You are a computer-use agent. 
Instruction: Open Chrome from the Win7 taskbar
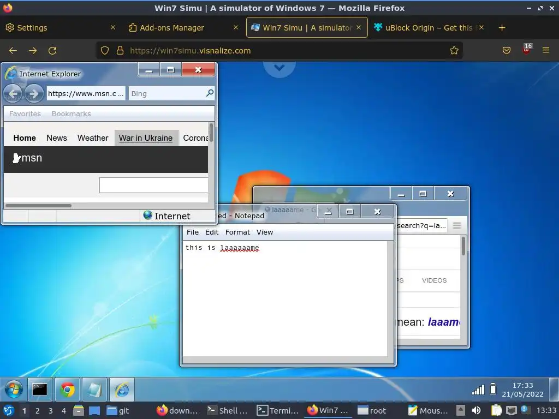pyautogui.click(x=67, y=390)
